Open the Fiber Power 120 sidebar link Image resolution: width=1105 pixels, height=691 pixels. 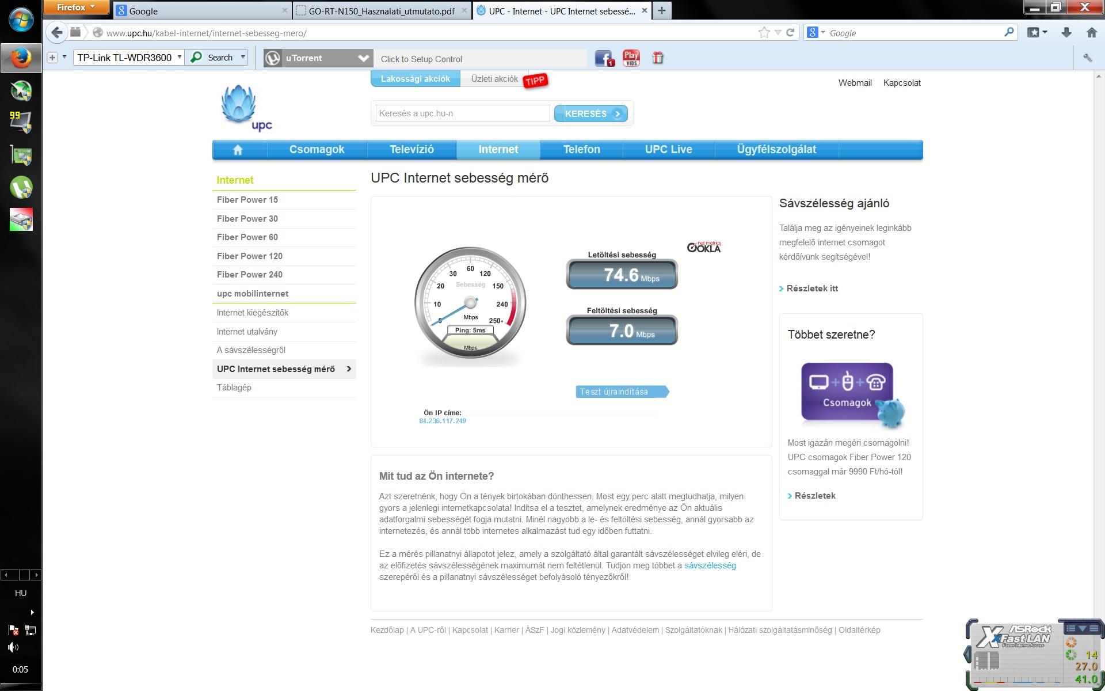(x=250, y=256)
